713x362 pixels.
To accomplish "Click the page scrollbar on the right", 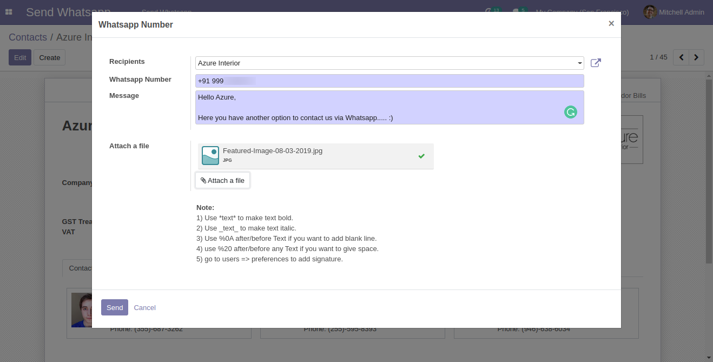I will [x=709, y=171].
